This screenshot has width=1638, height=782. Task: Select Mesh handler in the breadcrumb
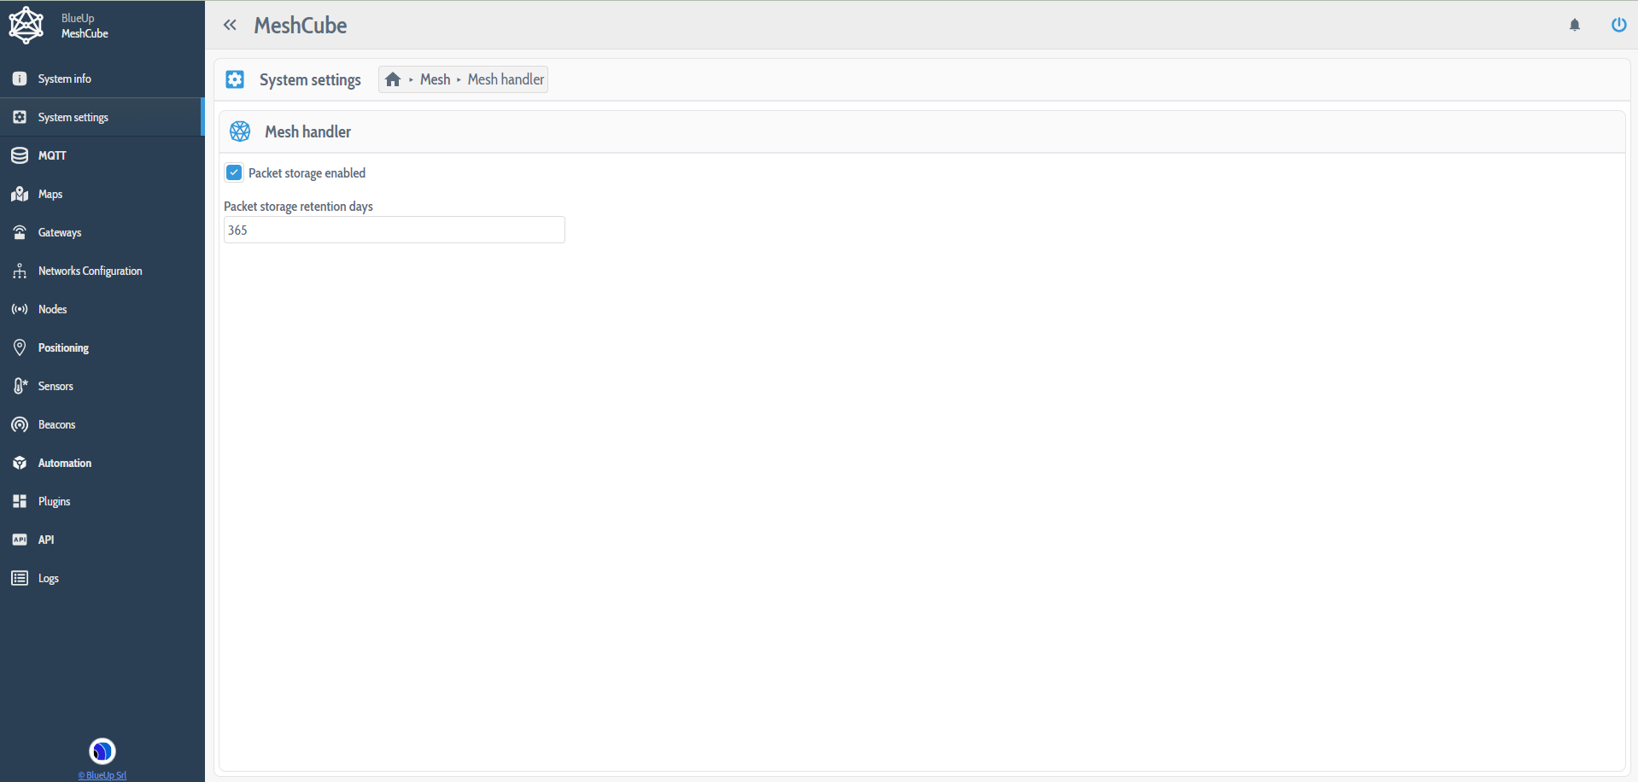[x=506, y=79]
